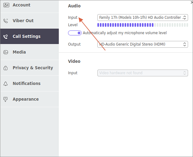Show the Appearance settings section
The height and width of the screenshot is (157, 193).
point(25,99)
